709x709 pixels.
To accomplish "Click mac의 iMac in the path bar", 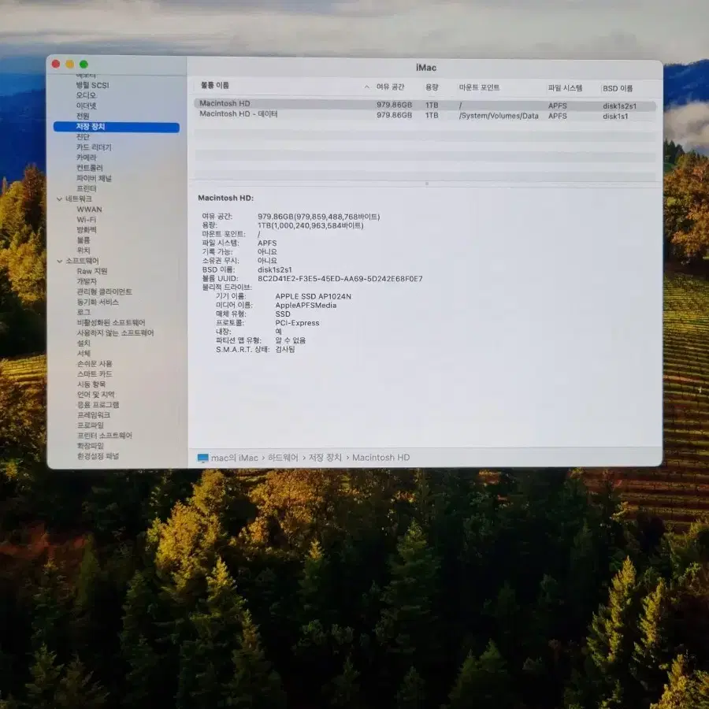I will click(234, 458).
